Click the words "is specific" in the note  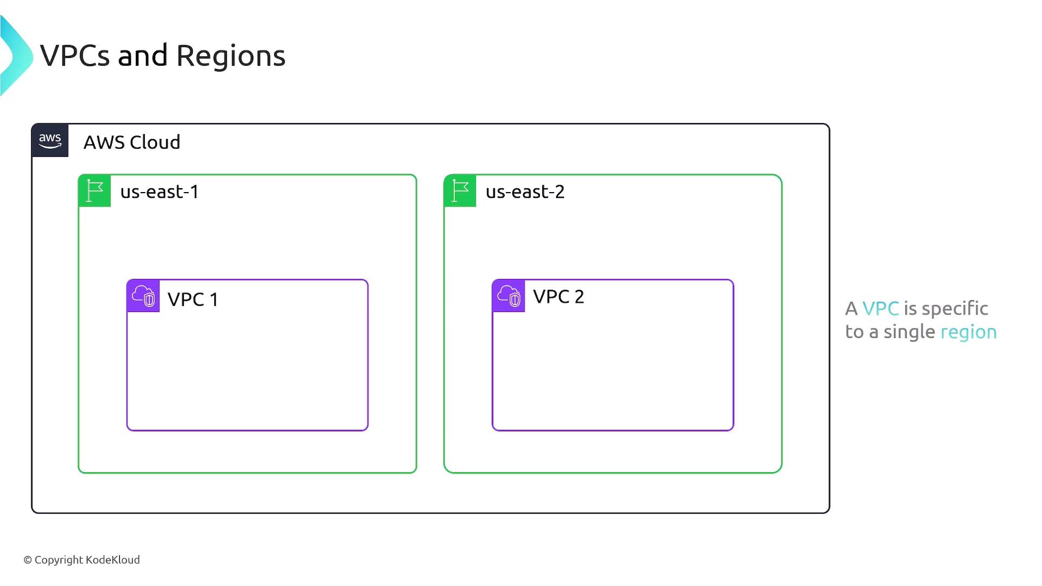click(x=945, y=308)
